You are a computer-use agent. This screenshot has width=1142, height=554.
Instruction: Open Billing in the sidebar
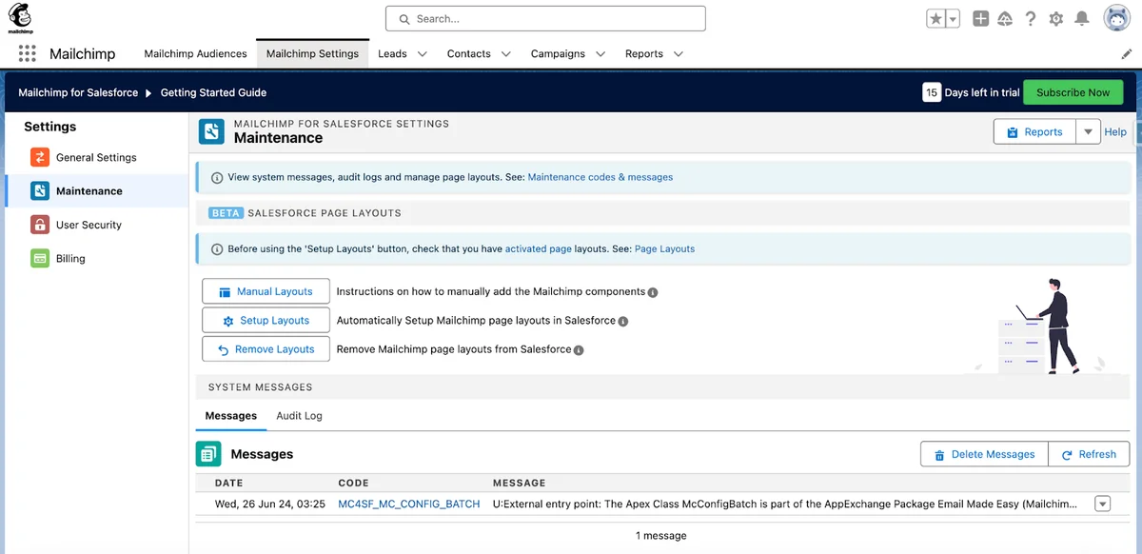point(70,258)
